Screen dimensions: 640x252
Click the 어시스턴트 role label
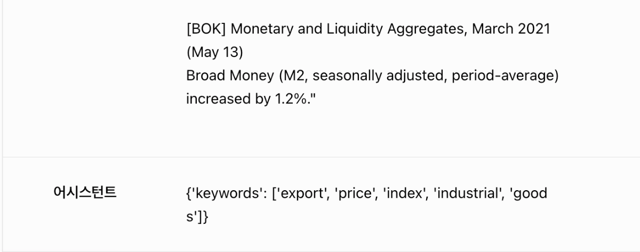click(x=85, y=193)
